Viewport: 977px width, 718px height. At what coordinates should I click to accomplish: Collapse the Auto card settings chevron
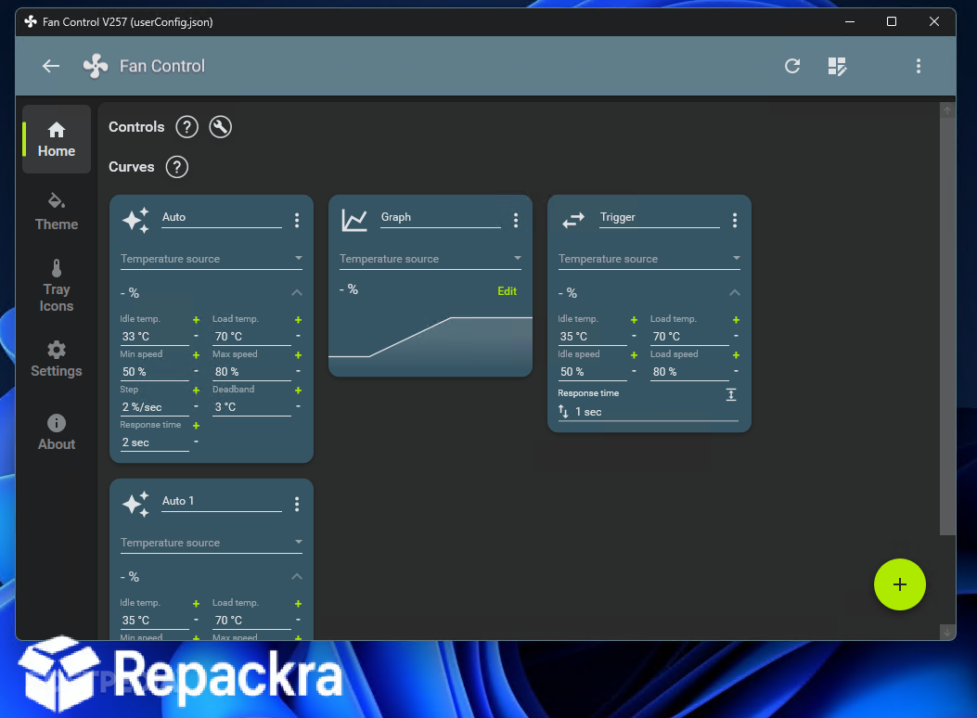click(x=297, y=293)
